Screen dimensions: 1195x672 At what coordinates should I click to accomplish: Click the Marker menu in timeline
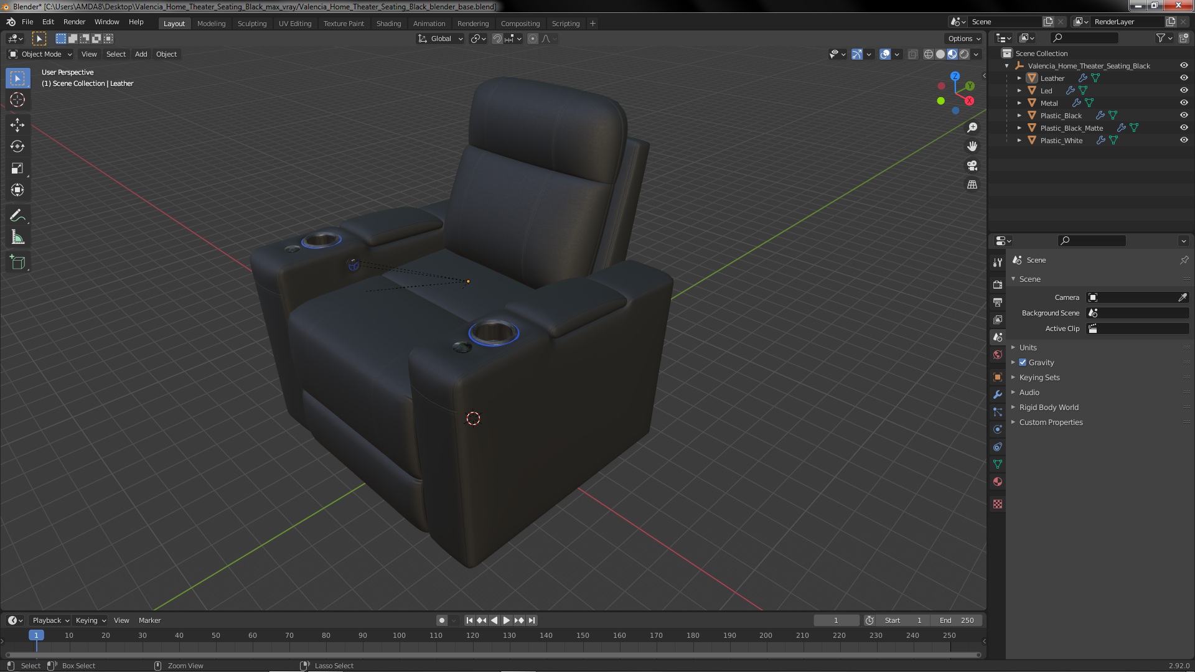coord(149,620)
